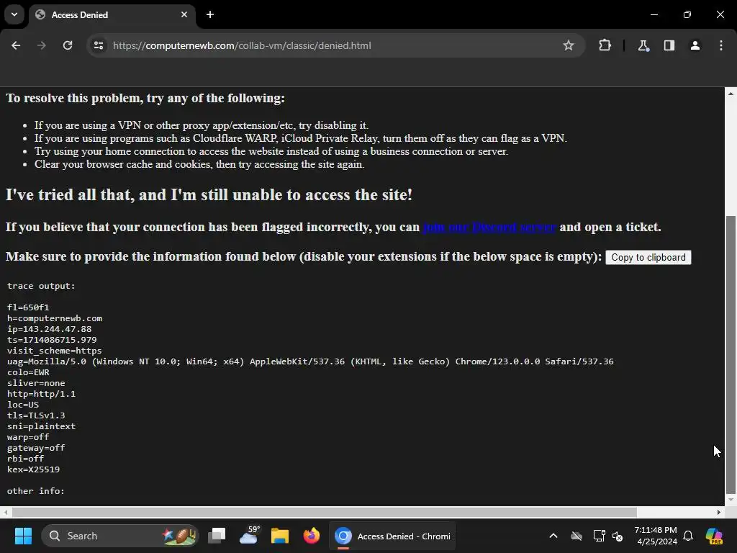Click the fl=650f1 trace line

pos(28,307)
